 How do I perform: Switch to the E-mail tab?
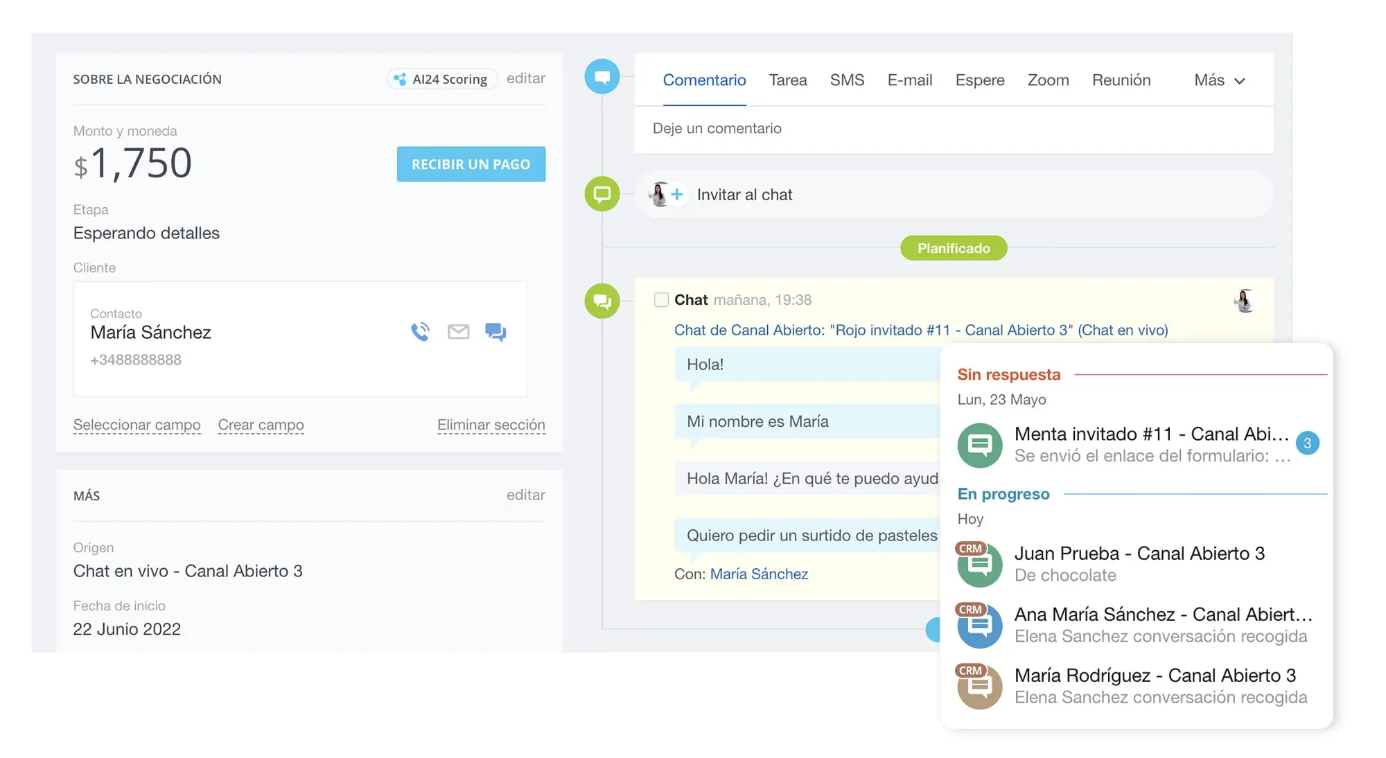[909, 80]
